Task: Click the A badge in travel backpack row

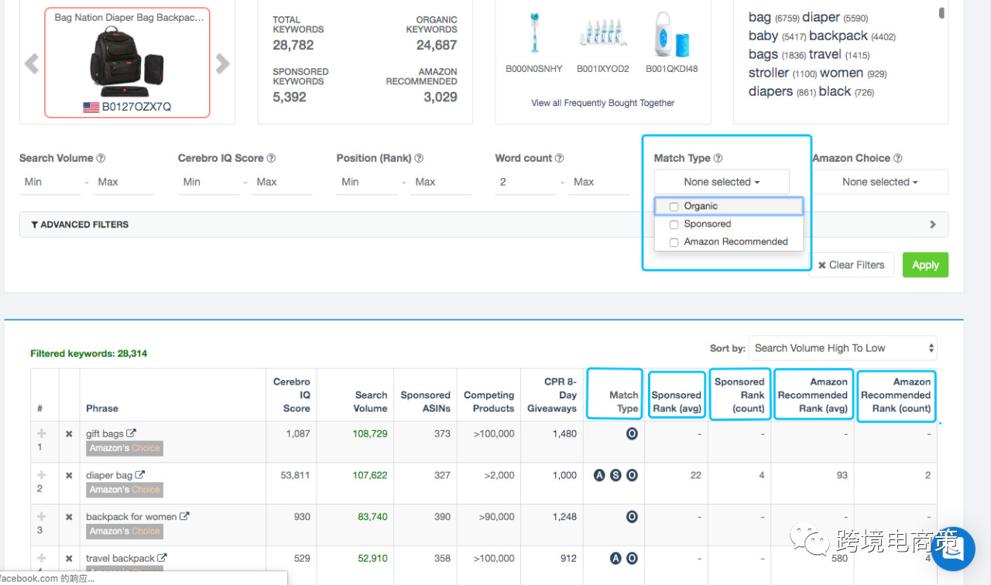Action: coord(616,558)
